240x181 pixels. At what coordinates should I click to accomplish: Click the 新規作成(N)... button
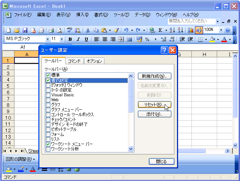point(154,76)
